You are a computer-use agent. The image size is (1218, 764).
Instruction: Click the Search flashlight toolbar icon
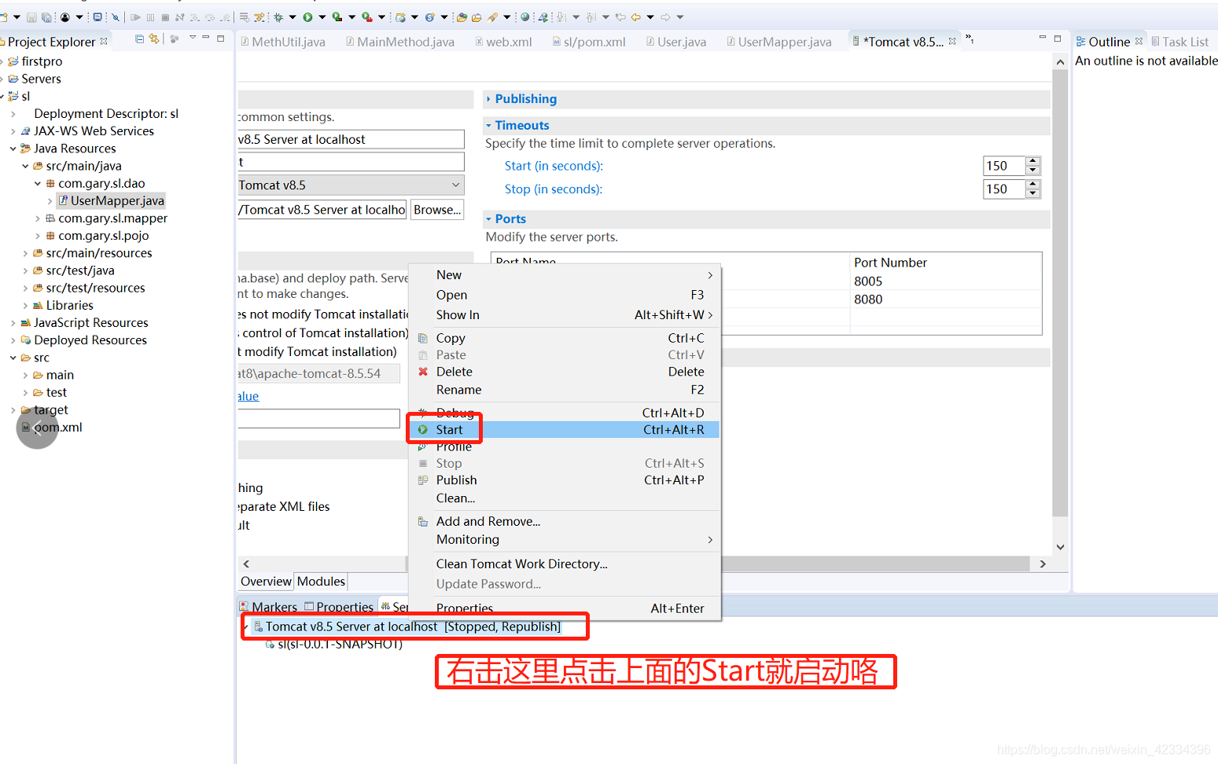[x=492, y=17]
